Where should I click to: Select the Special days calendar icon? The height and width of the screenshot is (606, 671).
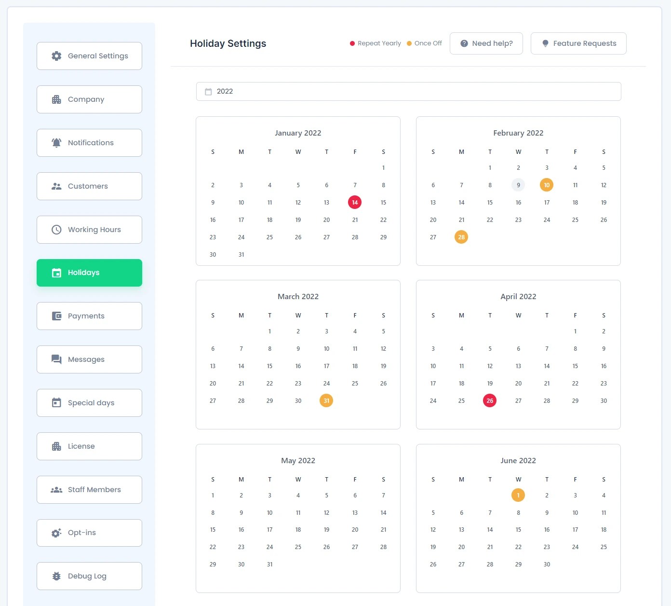pyautogui.click(x=56, y=402)
